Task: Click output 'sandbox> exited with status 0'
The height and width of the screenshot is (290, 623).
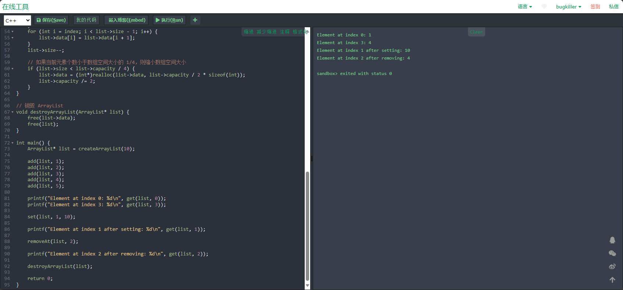Action: (354, 74)
